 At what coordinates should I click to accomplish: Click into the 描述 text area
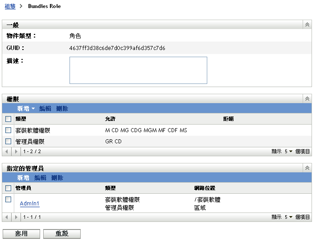click(138, 70)
